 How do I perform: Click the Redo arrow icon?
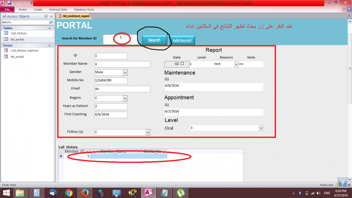pyautogui.click(x=23, y=3)
